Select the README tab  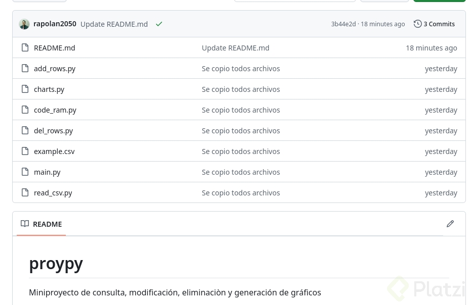42,224
